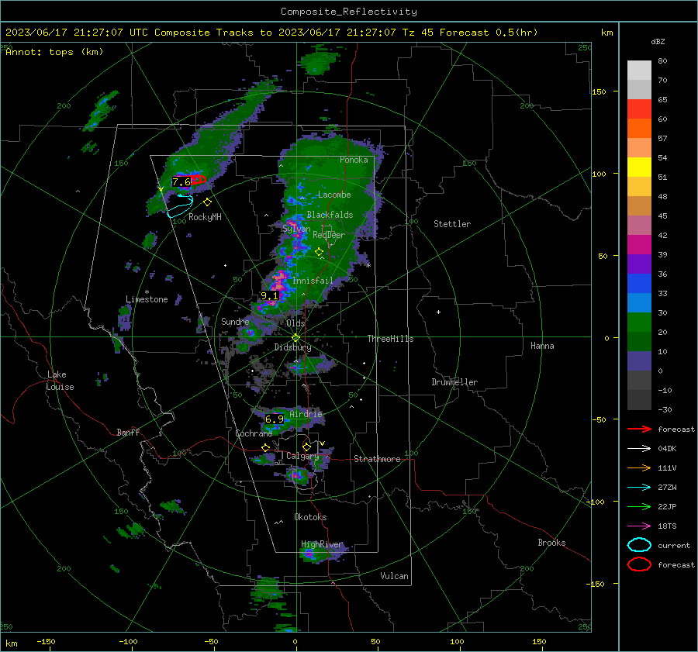698x652 pixels.
Task: Click the Limestone label
Action: (147, 299)
